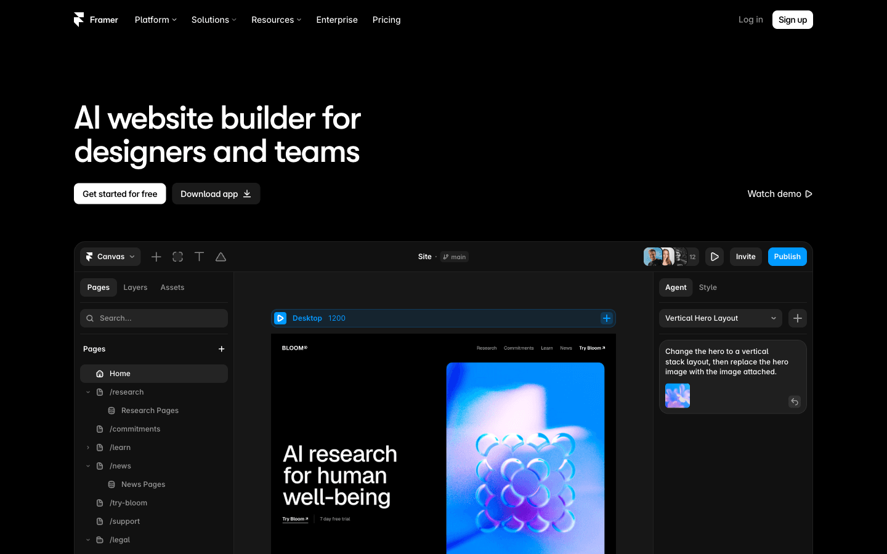Click the folder icon beside /legal
887x554 pixels.
pyautogui.click(x=100, y=540)
